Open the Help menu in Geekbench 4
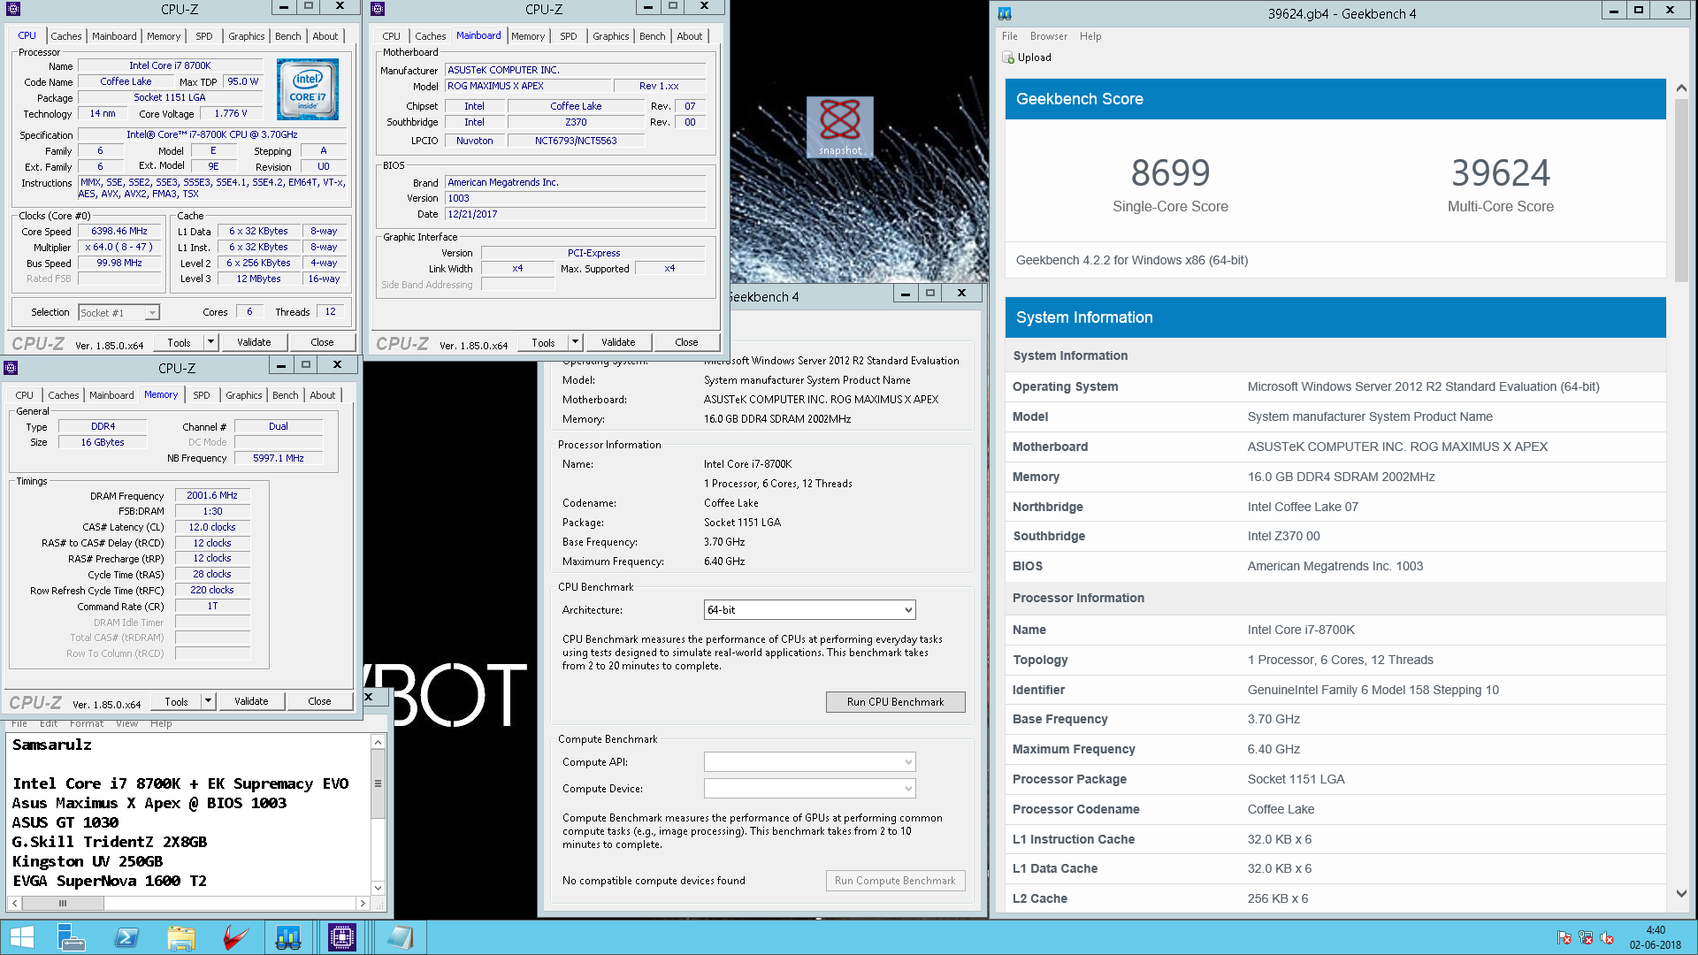 point(1090,36)
